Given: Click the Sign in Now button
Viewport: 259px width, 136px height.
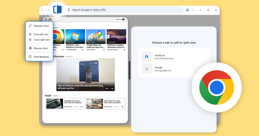Looking at the screenshot, I should [x=120, y=19].
